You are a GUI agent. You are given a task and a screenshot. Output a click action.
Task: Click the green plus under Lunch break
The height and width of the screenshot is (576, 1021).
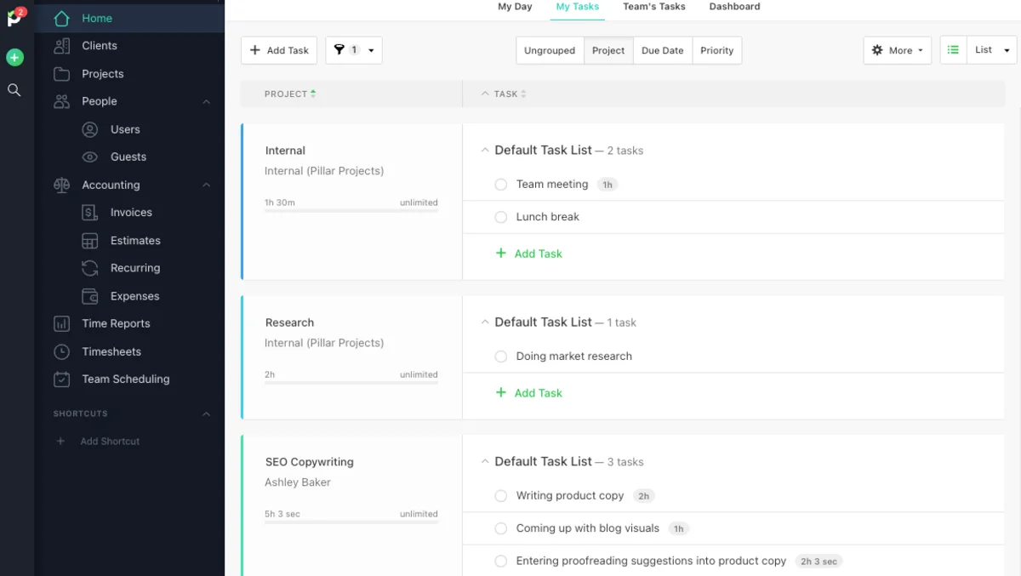[x=501, y=254]
